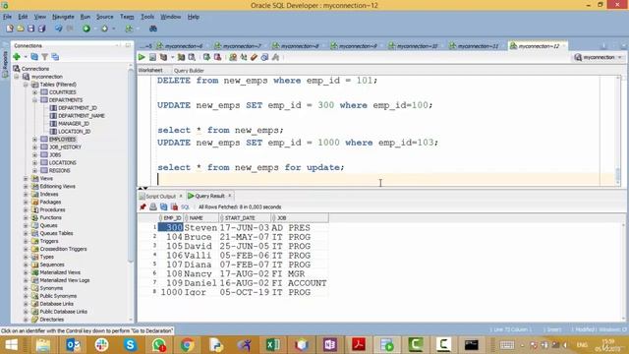Run statement with green play icon
Screen dimensions: 629x354
[142, 57]
